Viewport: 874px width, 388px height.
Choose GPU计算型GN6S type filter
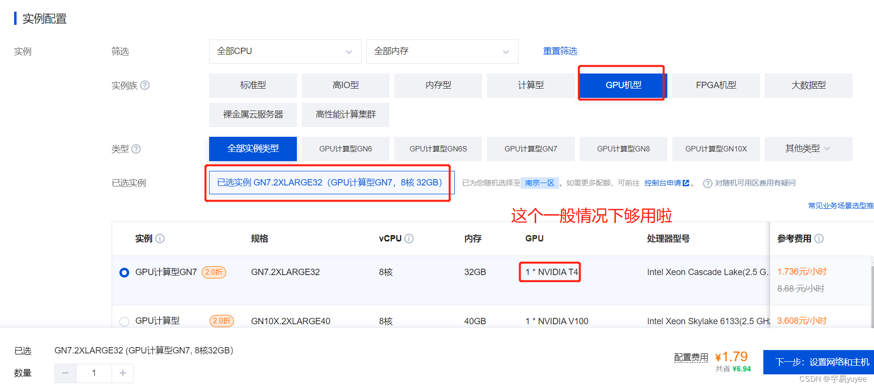[438, 149]
